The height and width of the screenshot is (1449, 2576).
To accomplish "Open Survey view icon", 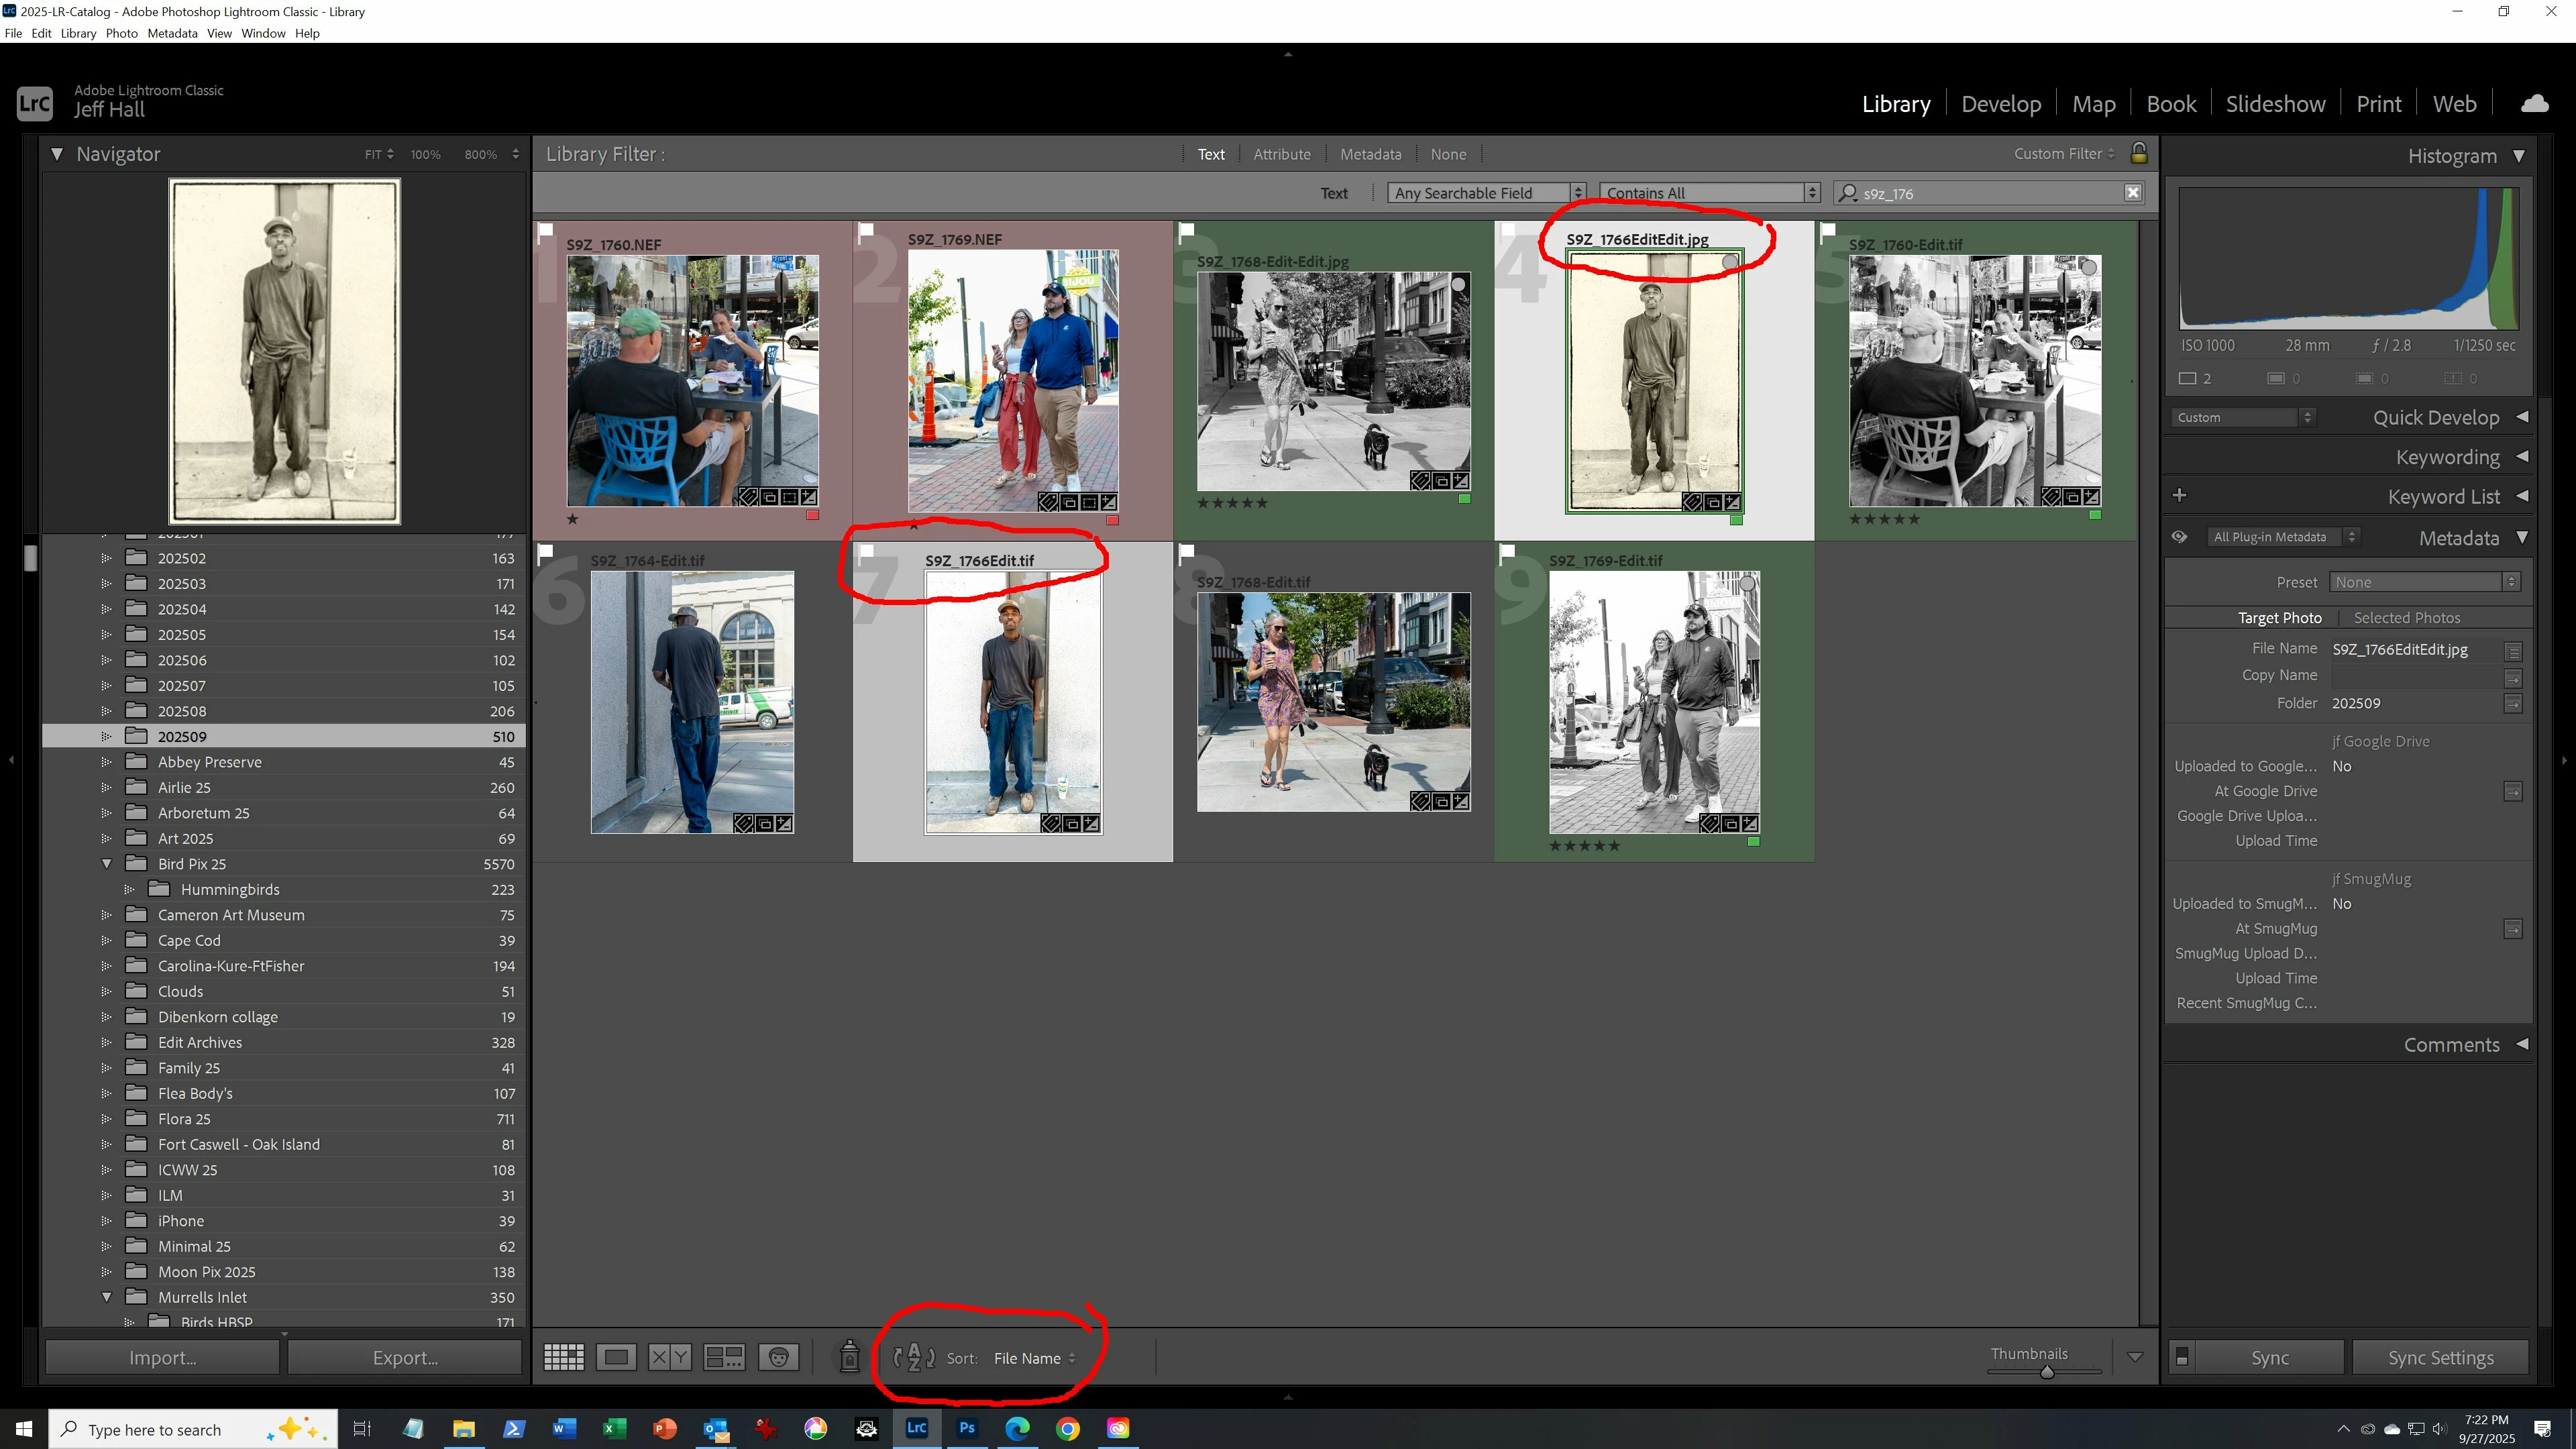I will click(x=724, y=1357).
